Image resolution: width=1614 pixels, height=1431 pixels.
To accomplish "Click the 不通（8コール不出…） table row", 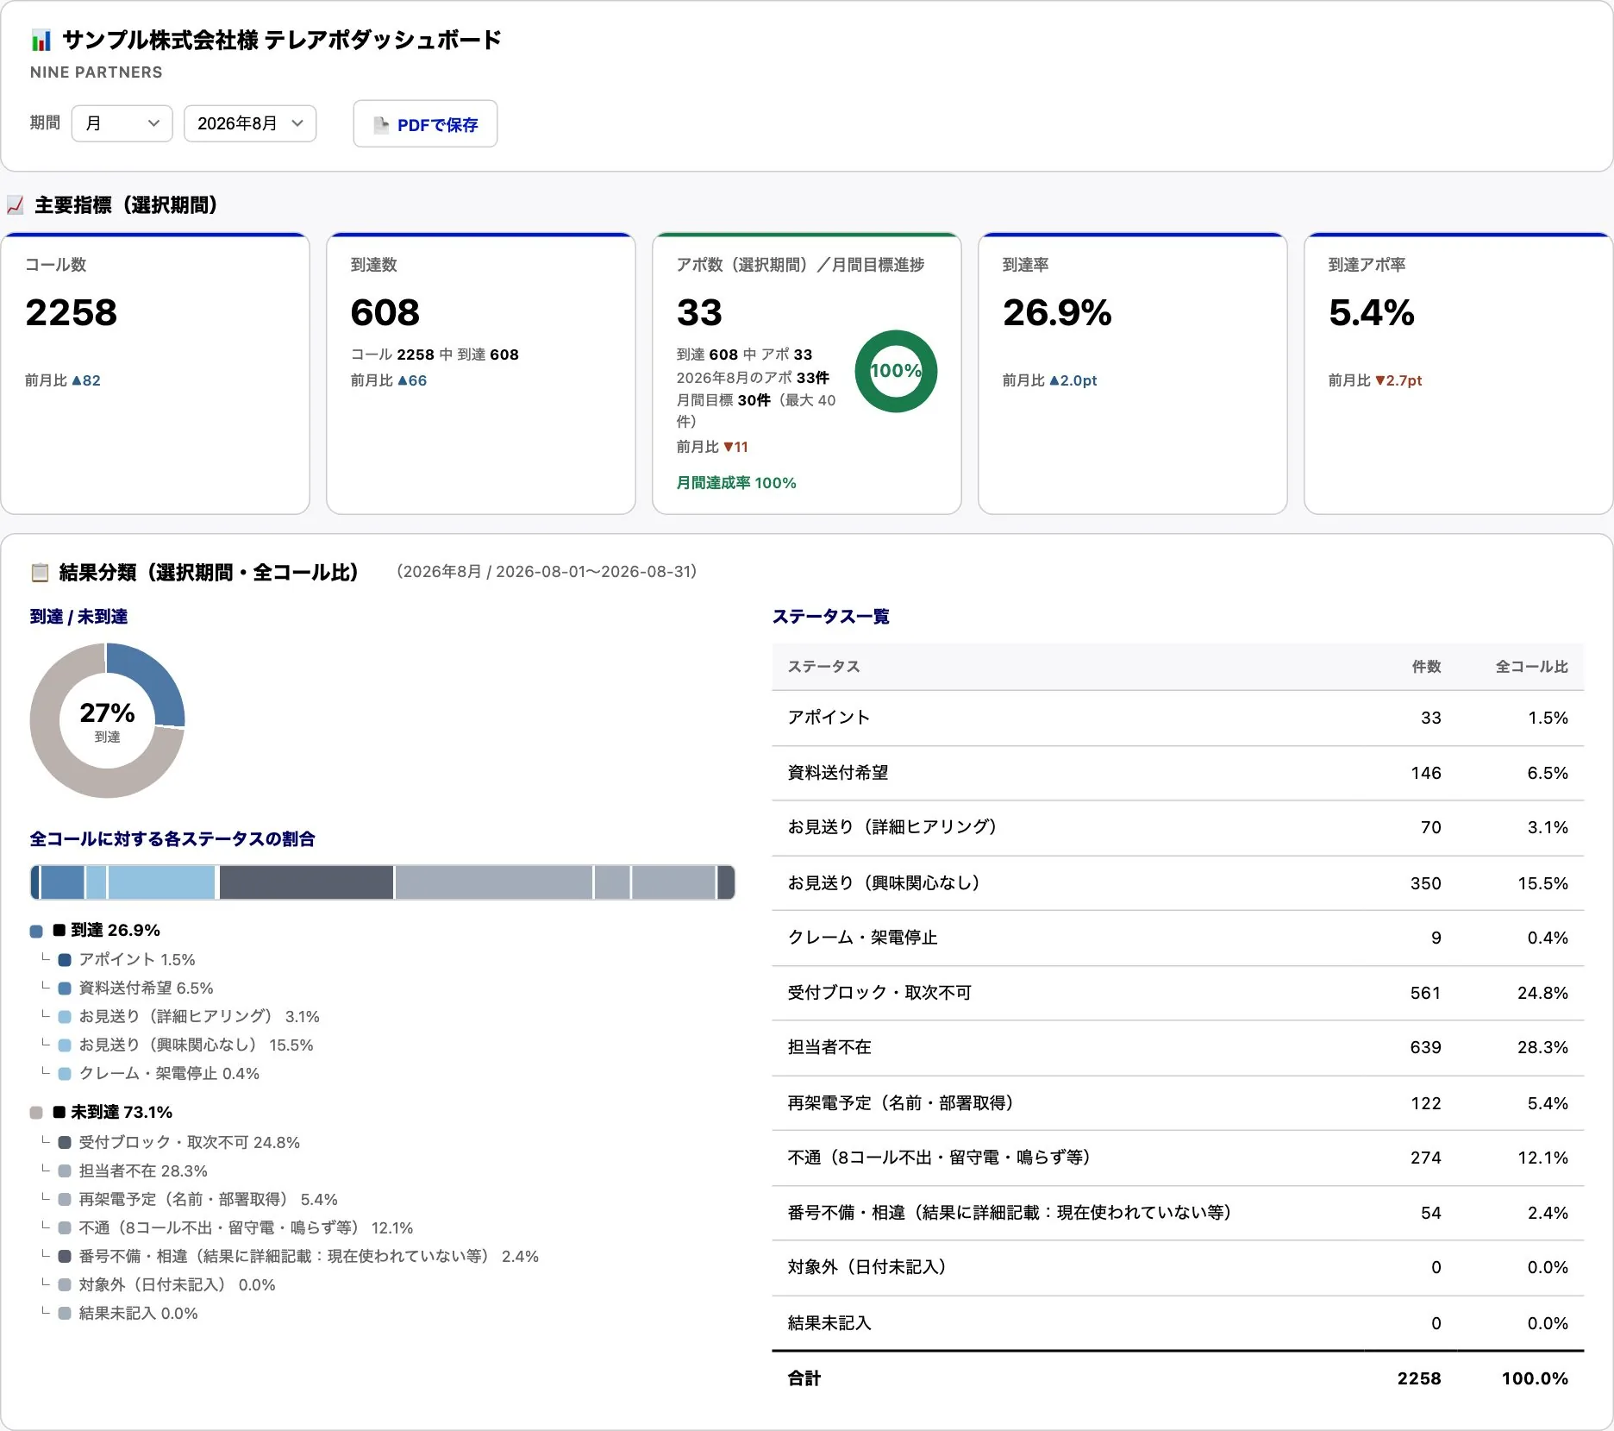I will coord(1178,1158).
